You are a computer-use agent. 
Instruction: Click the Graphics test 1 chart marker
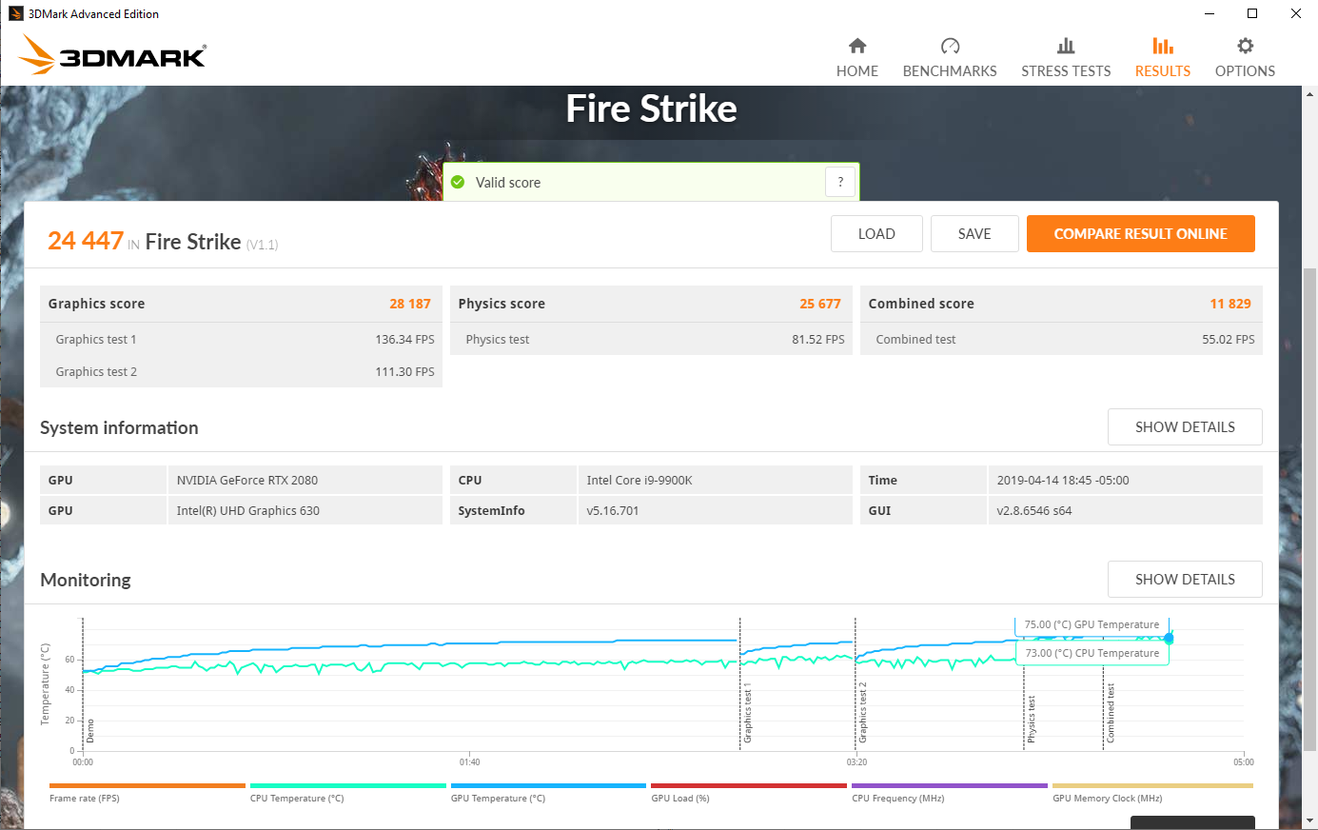tap(748, 713)
